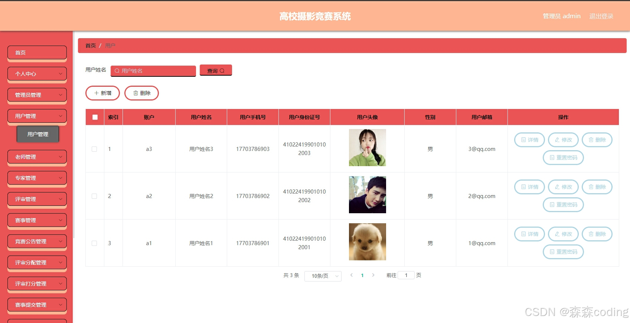Click the 前往 page number input
Screen dimensions: 630x323
[x=406, y=275]
